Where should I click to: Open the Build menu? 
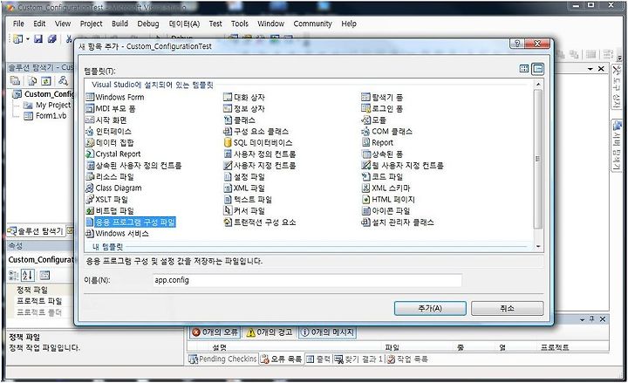click(119, 24)
